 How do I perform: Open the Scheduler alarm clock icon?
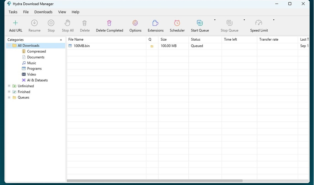pos(177,23)
